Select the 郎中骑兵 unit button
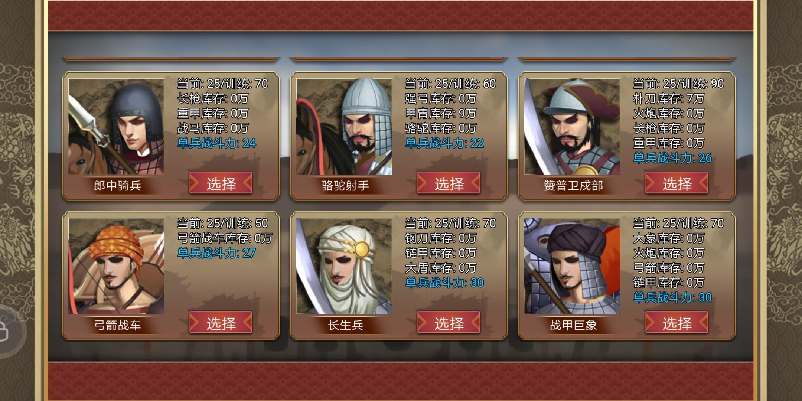 (x=221, y=183)
